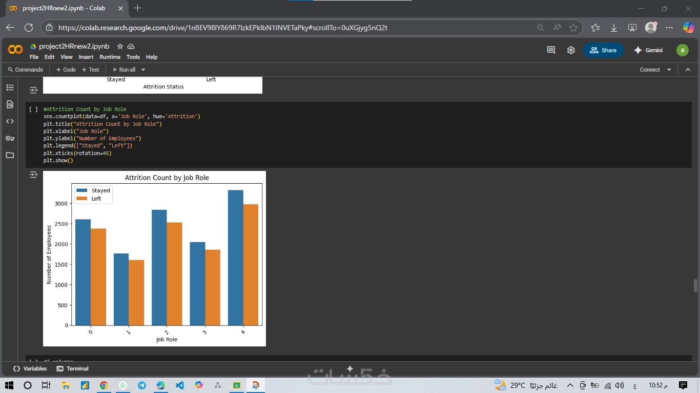
Task: Open the Find and replace sidebar icon
Action: pyautogui.click(x=10, y=104)
